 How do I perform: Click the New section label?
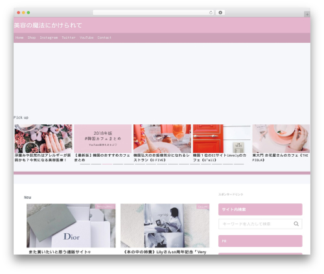point(28,198)
